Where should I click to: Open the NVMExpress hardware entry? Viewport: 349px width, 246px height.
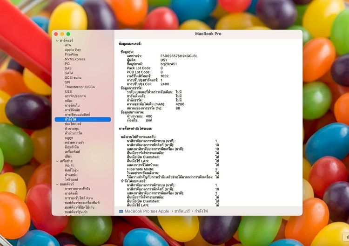[75, 59]
